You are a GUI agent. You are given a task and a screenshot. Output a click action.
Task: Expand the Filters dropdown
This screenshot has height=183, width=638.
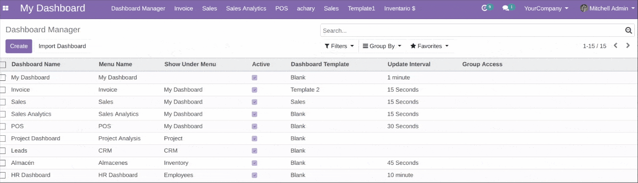[339, 46]
